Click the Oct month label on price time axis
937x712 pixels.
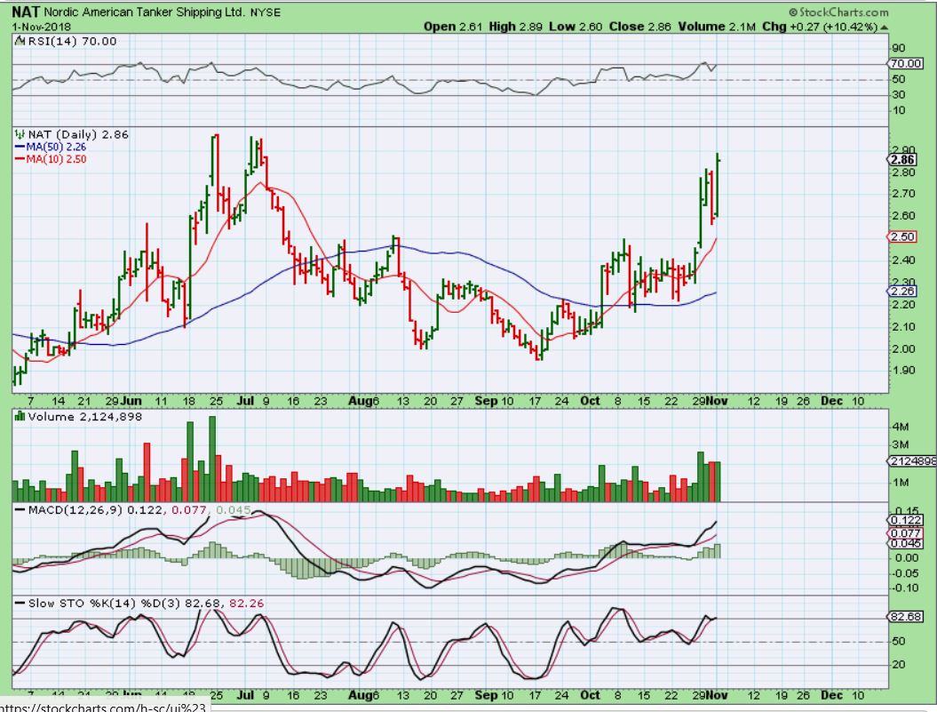[589, 401]
